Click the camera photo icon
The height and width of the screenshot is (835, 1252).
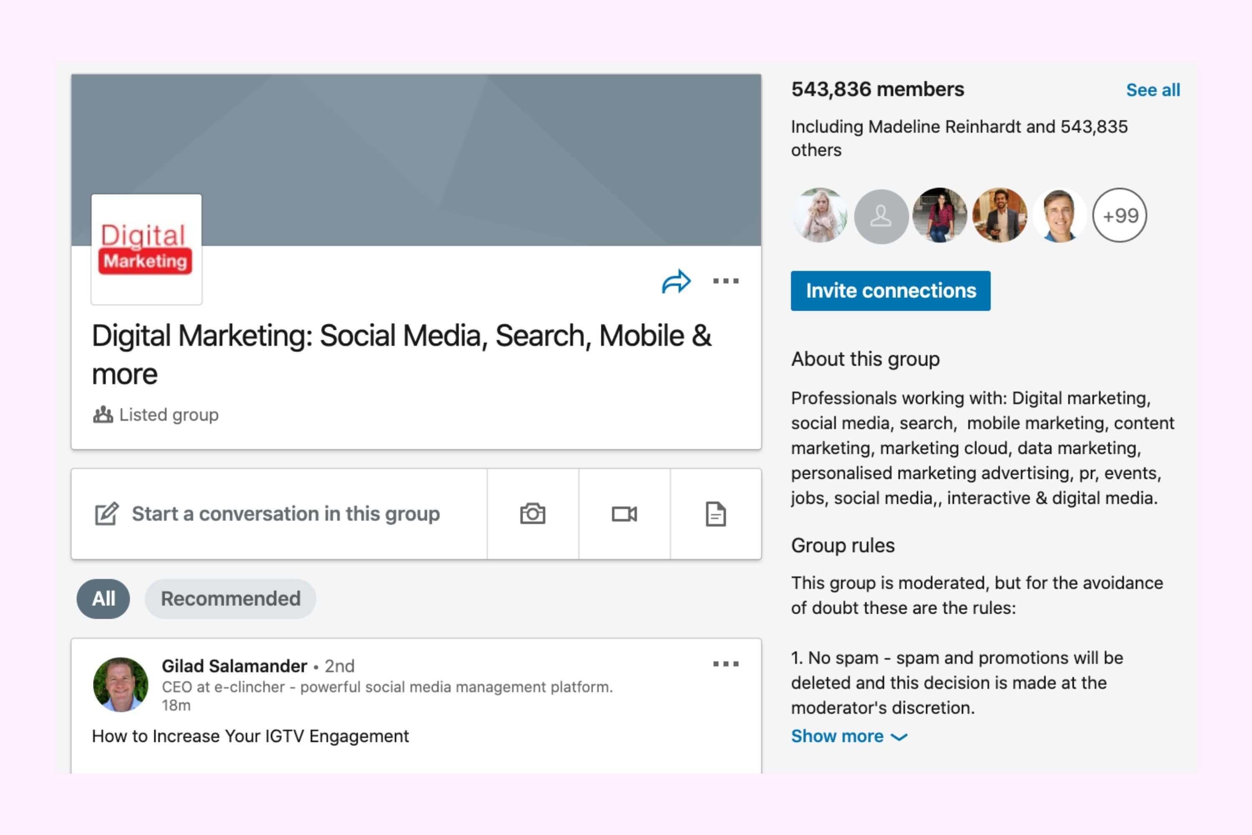pos(533,514)
